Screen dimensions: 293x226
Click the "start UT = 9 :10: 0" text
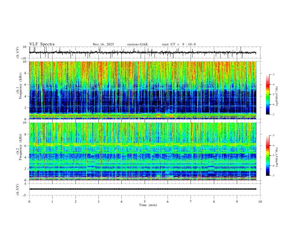click(179, 44)
